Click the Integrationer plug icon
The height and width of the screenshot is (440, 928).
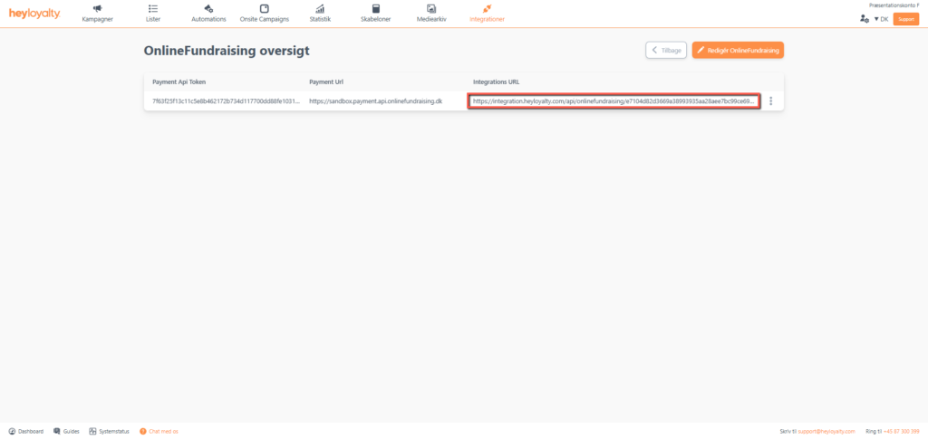coord(487,9)
